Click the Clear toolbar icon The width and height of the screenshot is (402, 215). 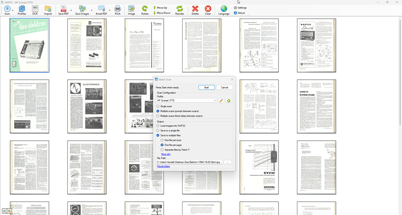point(208,10)
